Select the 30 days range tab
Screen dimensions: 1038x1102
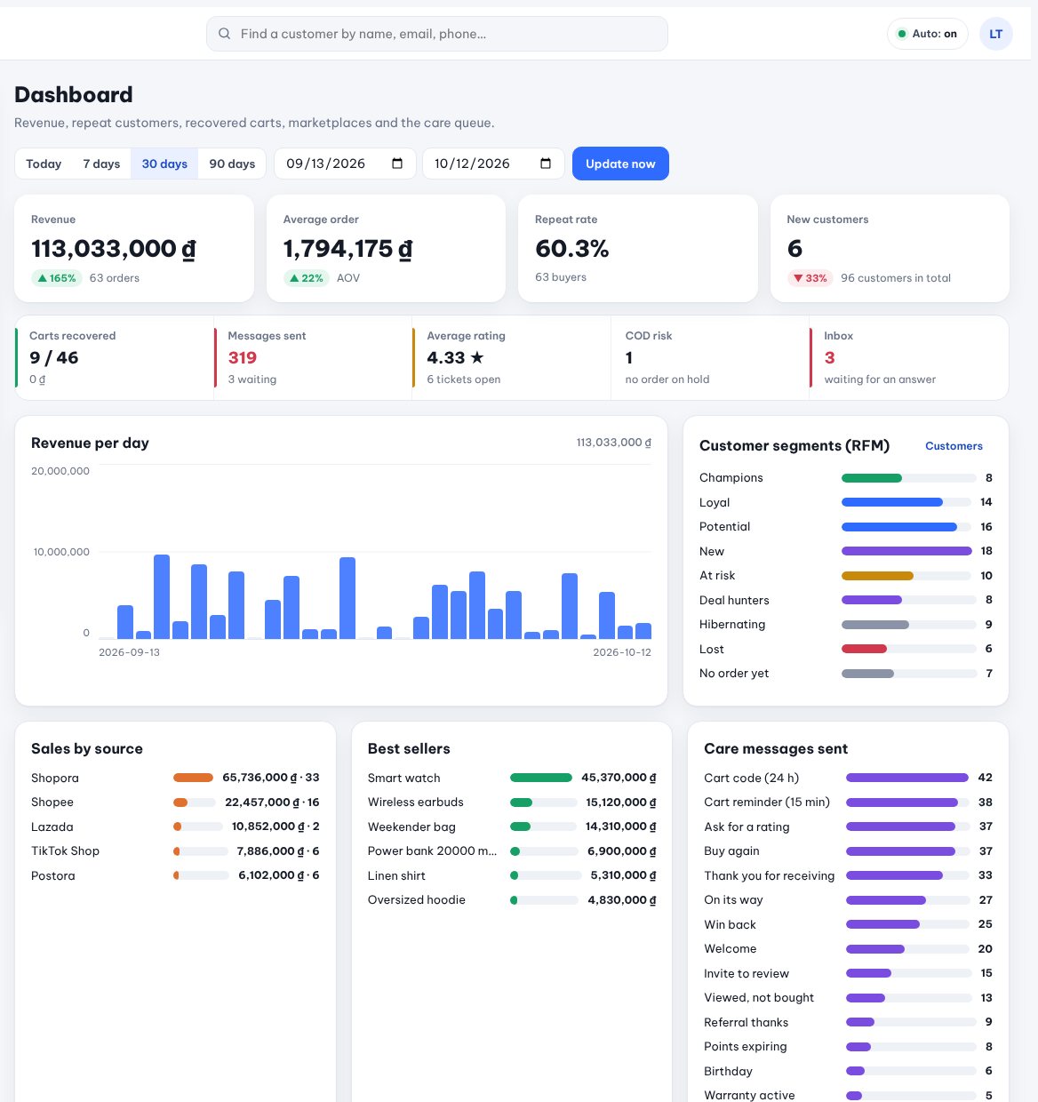click(164, 164)
